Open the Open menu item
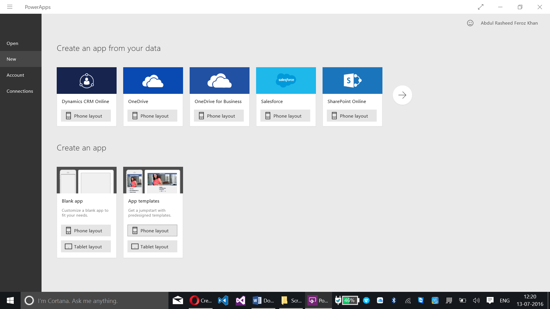The width and height of the screenshot is (550, 309). [x=21, y=43]
